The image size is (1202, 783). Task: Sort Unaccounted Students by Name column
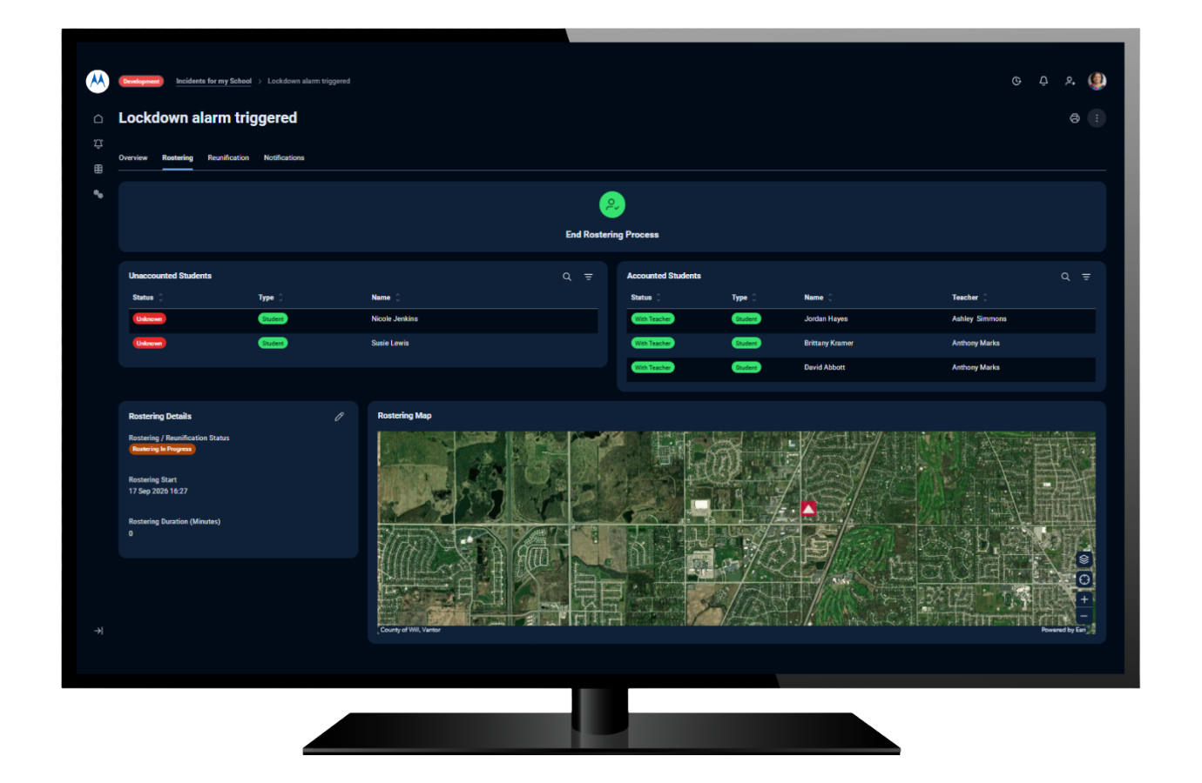click(x=386, y=298)
